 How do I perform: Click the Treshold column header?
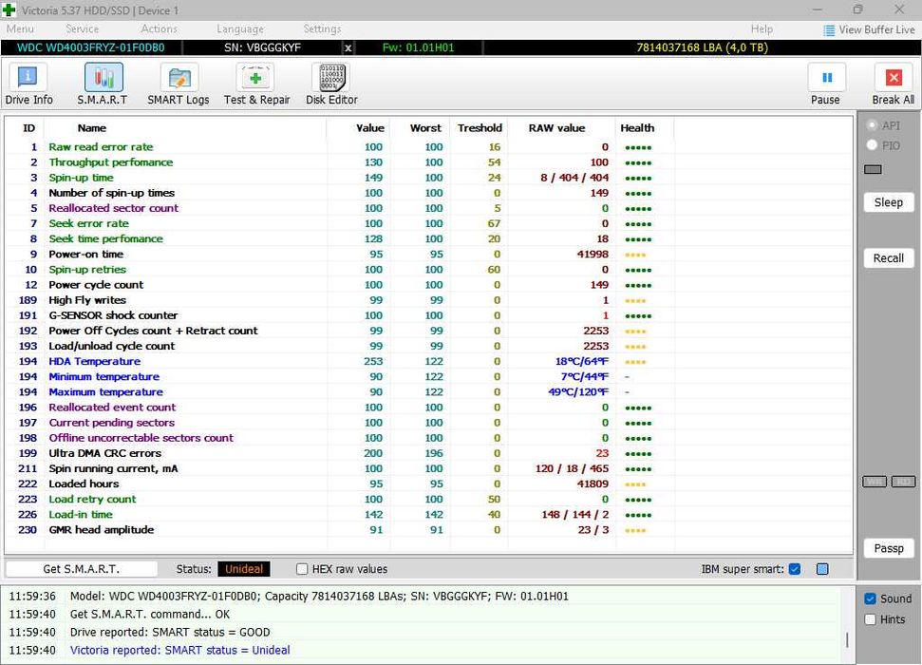tap(480, 128)
